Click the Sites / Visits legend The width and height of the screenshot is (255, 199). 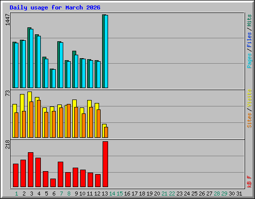tap(249, 108)
